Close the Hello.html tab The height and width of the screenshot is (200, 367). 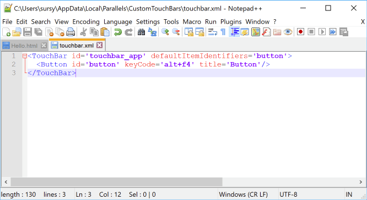tap(44, 46)
